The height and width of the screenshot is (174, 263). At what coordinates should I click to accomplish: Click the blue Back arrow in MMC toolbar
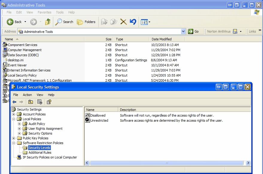pyautogui.click(x=14, y=102)
